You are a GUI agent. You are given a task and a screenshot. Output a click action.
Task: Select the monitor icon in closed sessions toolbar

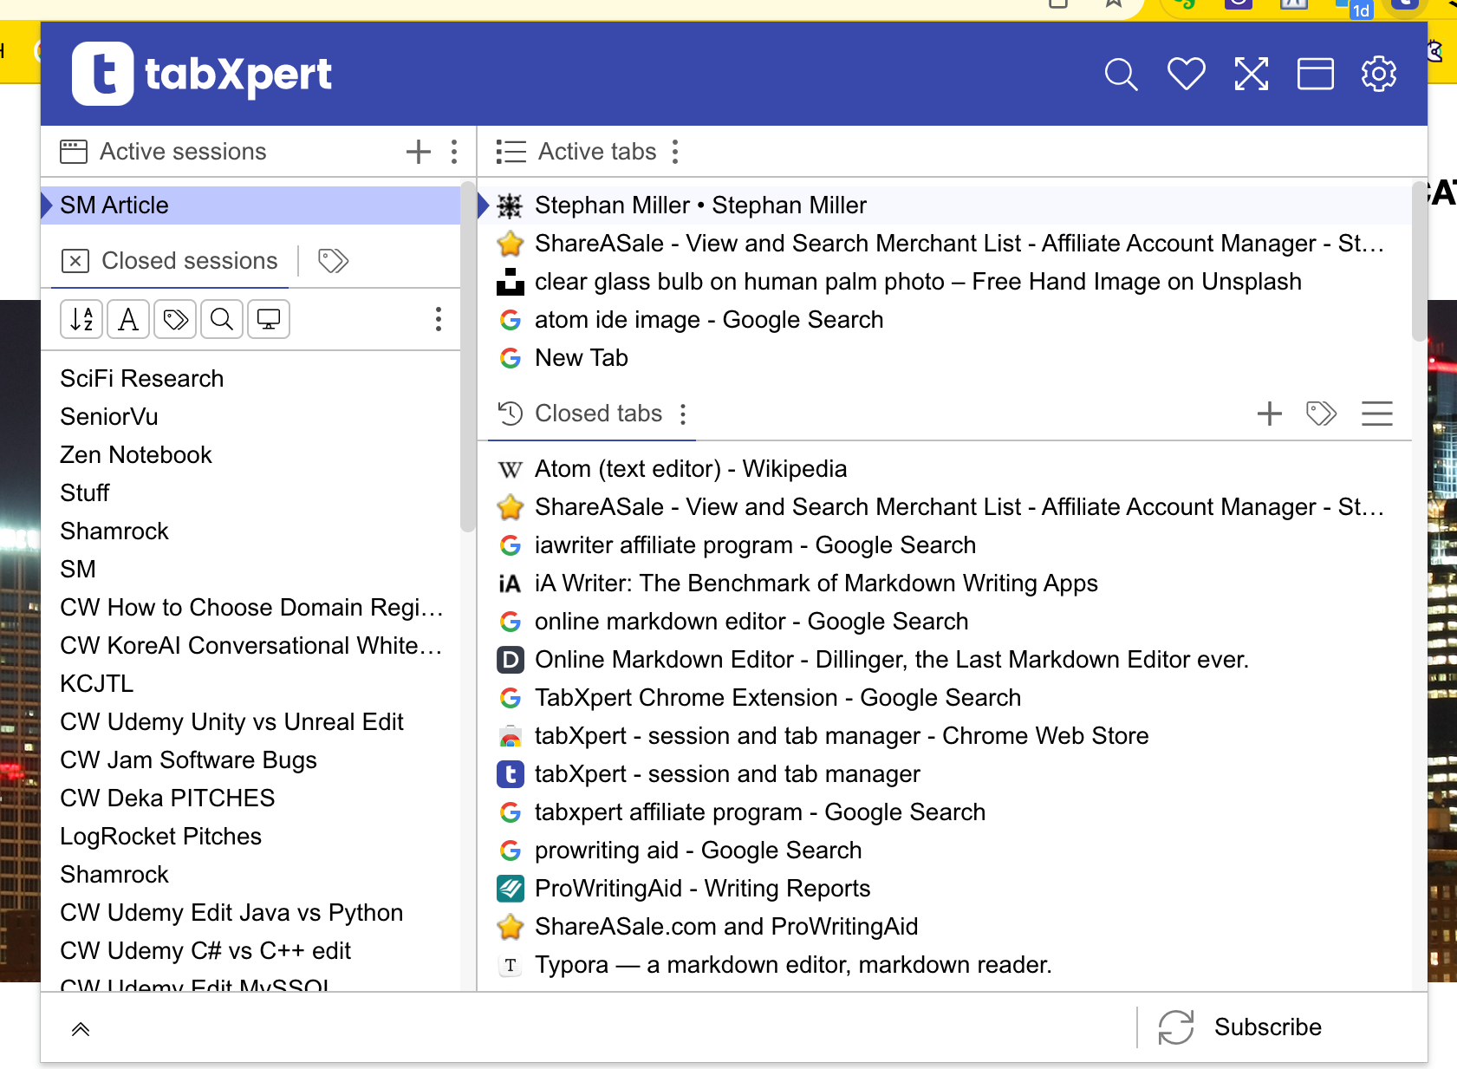coord(268,319)
